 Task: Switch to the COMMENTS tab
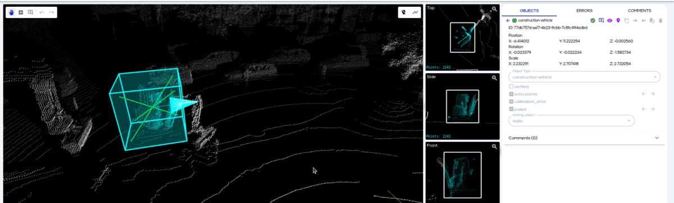pyautogui.click(x=639, y=11)
